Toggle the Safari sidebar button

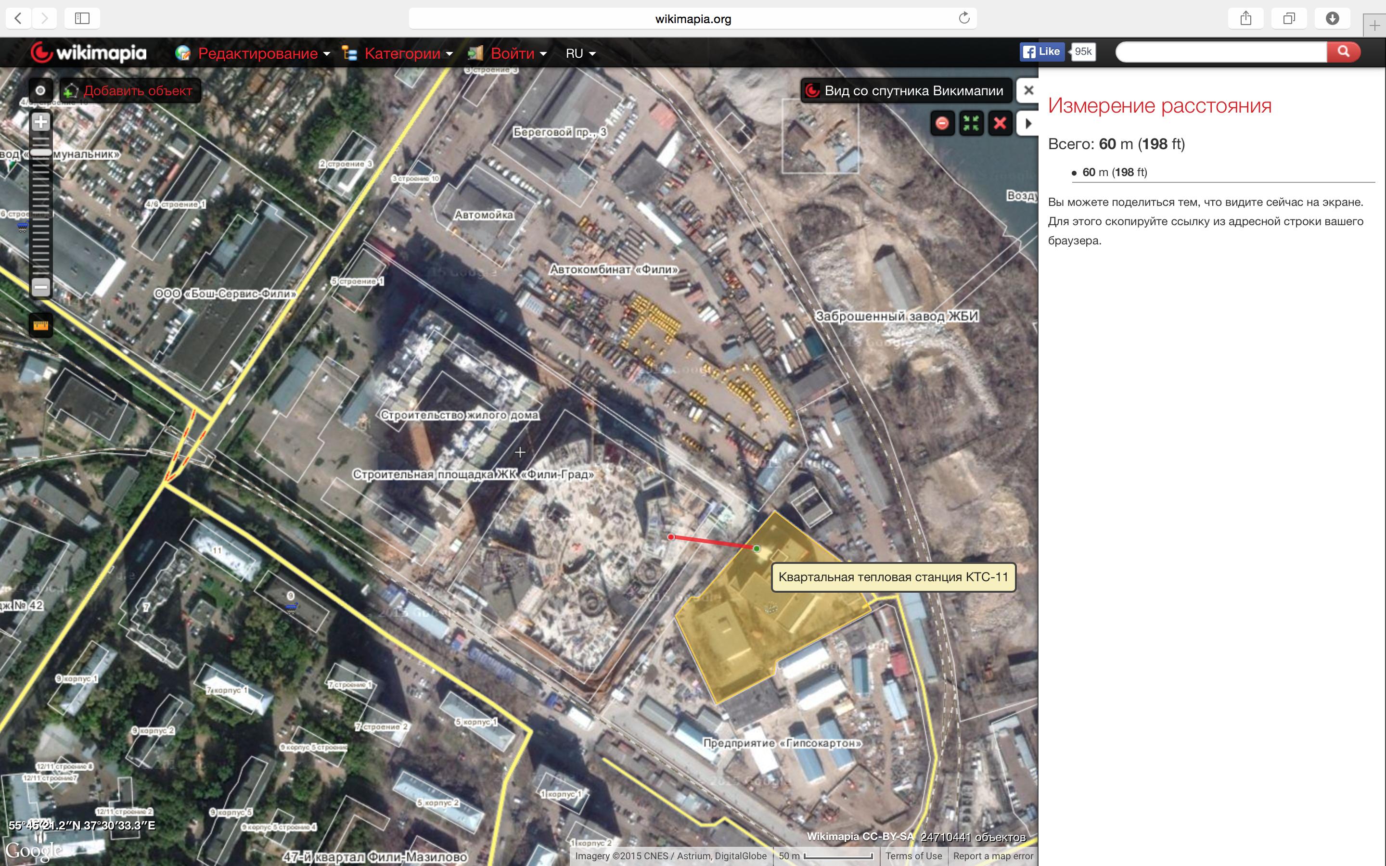point(82,18)
